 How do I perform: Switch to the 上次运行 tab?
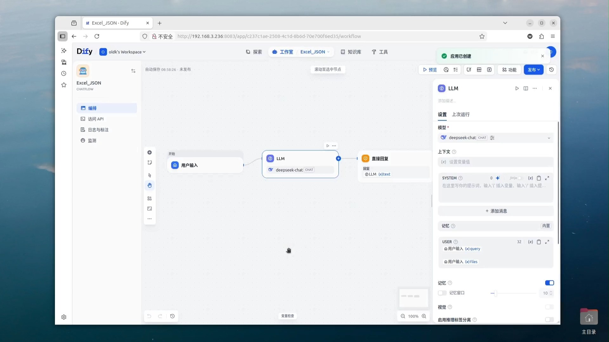tap(460, 115)
